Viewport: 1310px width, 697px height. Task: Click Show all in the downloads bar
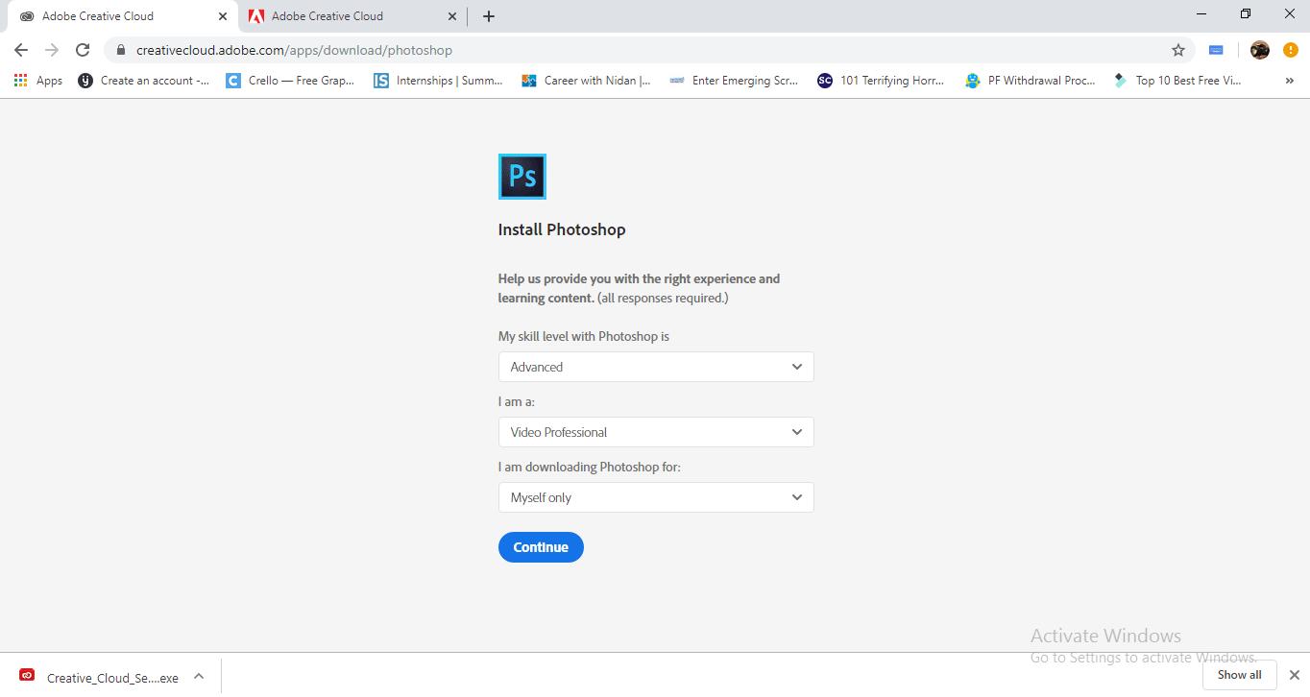click(x=1239, y=674)
